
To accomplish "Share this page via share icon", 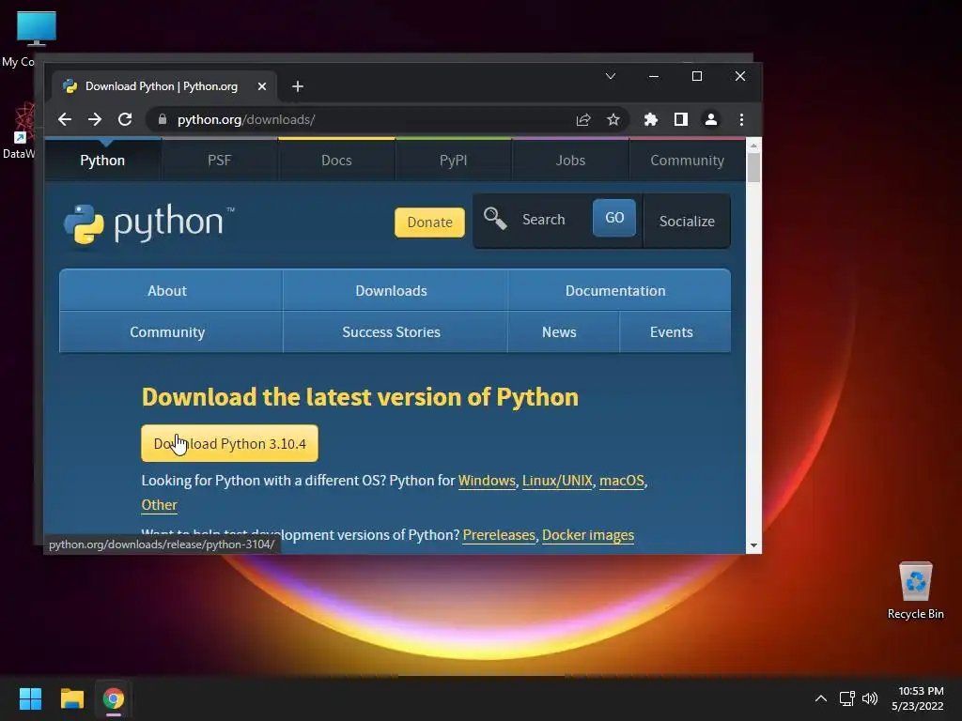I will tap(583, 119).
